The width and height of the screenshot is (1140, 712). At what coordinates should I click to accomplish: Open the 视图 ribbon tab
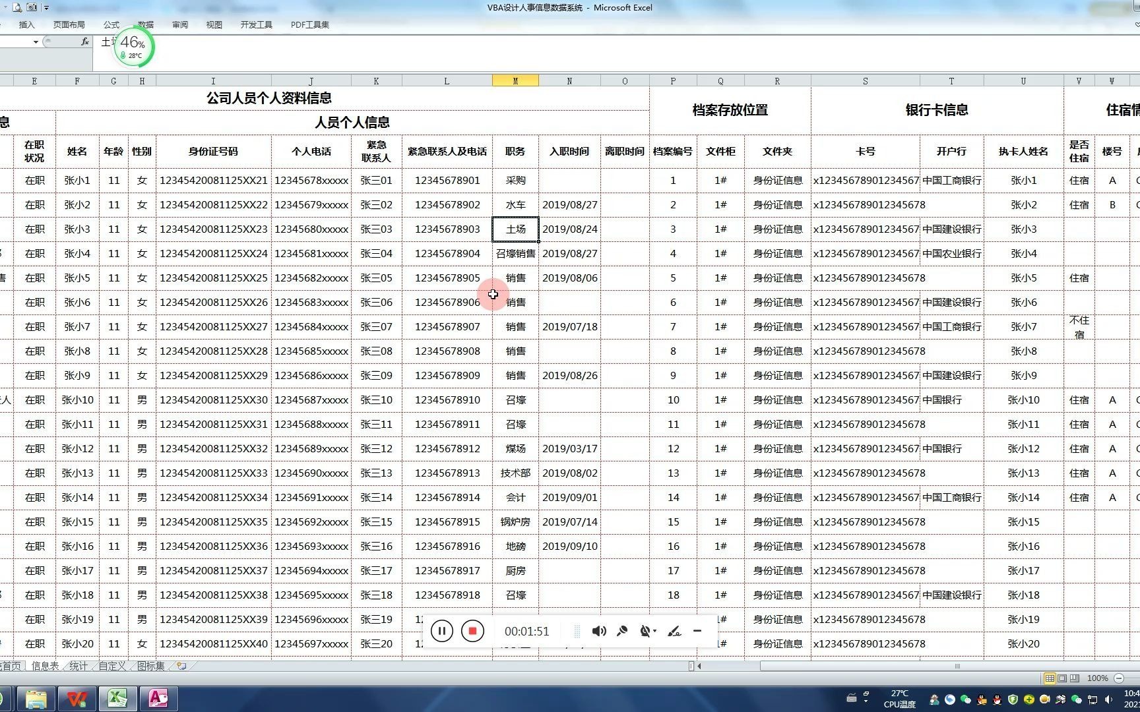click(214, 24)
